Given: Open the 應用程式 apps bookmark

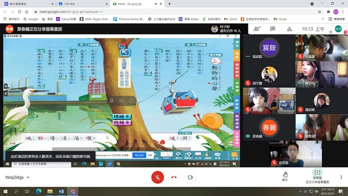Looking at the screenshot, I should pos(11,19).
